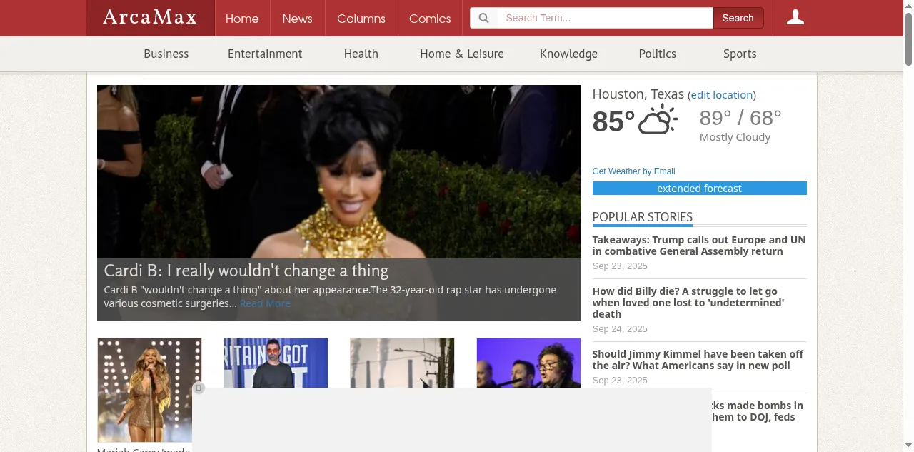
Task: Open the Home menu item
Action: pyautogui.click(x=242, y=19)
